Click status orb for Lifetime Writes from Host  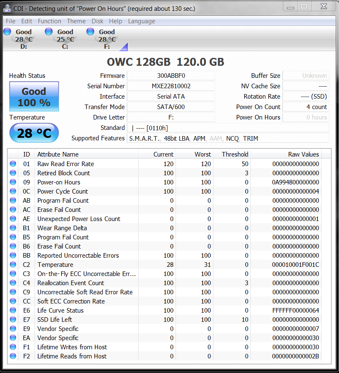13,347
